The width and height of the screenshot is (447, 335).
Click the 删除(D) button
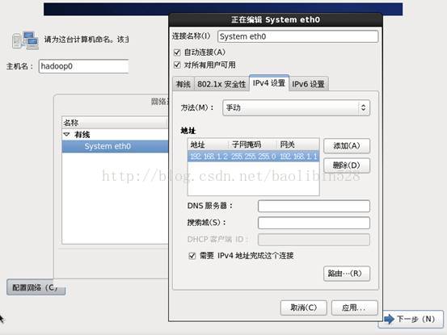(347, 165)
